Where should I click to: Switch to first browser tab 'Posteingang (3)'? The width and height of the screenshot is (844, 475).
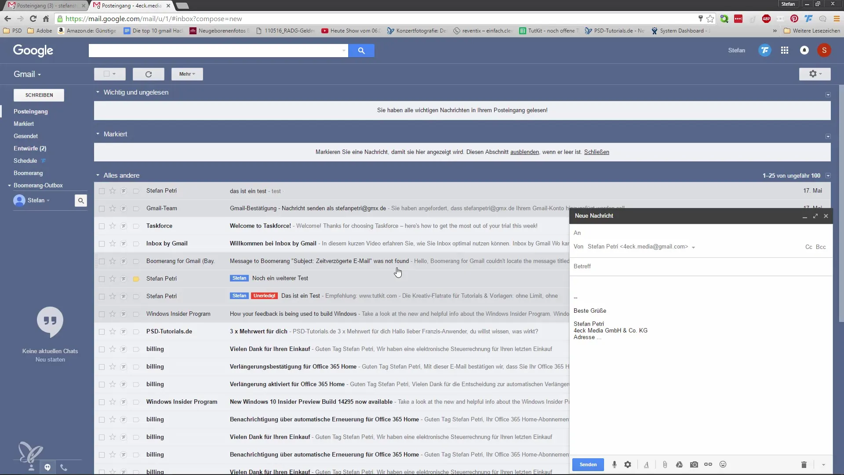46,5
